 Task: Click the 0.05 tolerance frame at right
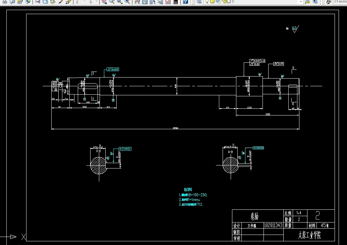click(x=278, y=64)
